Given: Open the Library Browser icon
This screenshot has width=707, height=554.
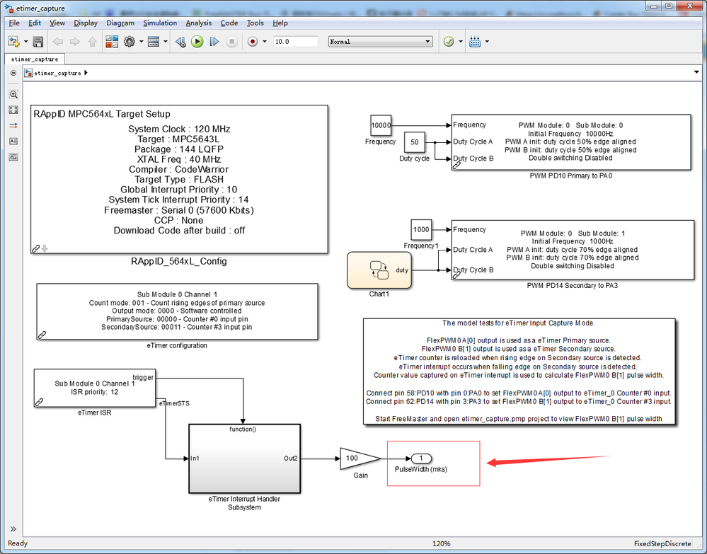Looking at the screenshot, I should pos(112,42).
